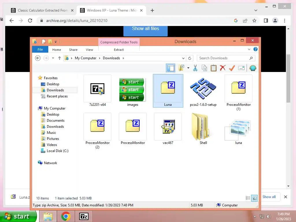Select the ProcessMonitor archive without number

(x=132, y=129)
